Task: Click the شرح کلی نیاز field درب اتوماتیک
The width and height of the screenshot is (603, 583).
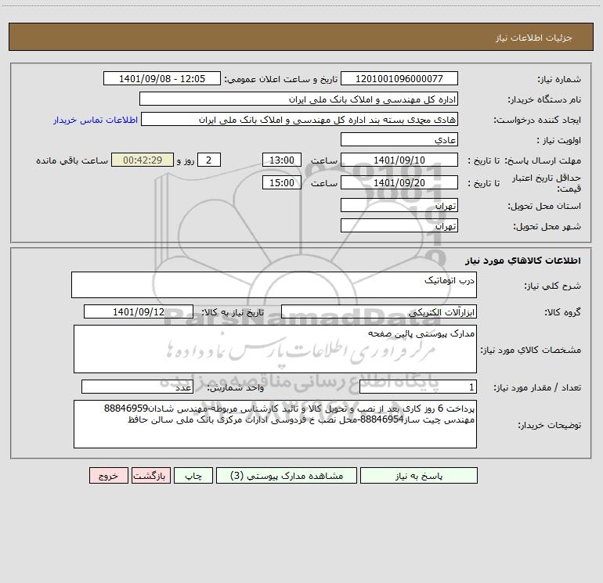Action: pos(274,285)
